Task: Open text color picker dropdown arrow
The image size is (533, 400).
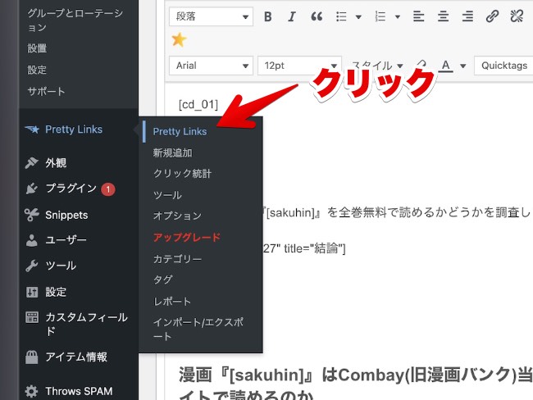Action: point(463,66)
